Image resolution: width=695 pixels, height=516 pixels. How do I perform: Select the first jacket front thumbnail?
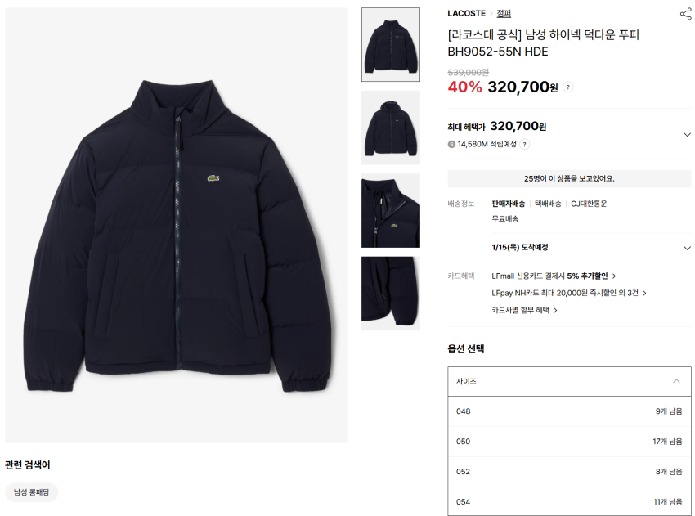coord(391,44)
